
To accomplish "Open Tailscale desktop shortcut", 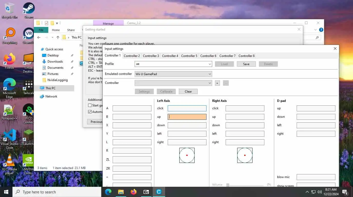I will [28, 86].
